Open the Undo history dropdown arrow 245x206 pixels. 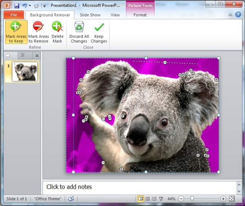click(x=30, y=6)
